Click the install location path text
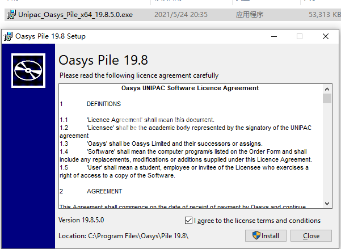 tap(123, 236)
